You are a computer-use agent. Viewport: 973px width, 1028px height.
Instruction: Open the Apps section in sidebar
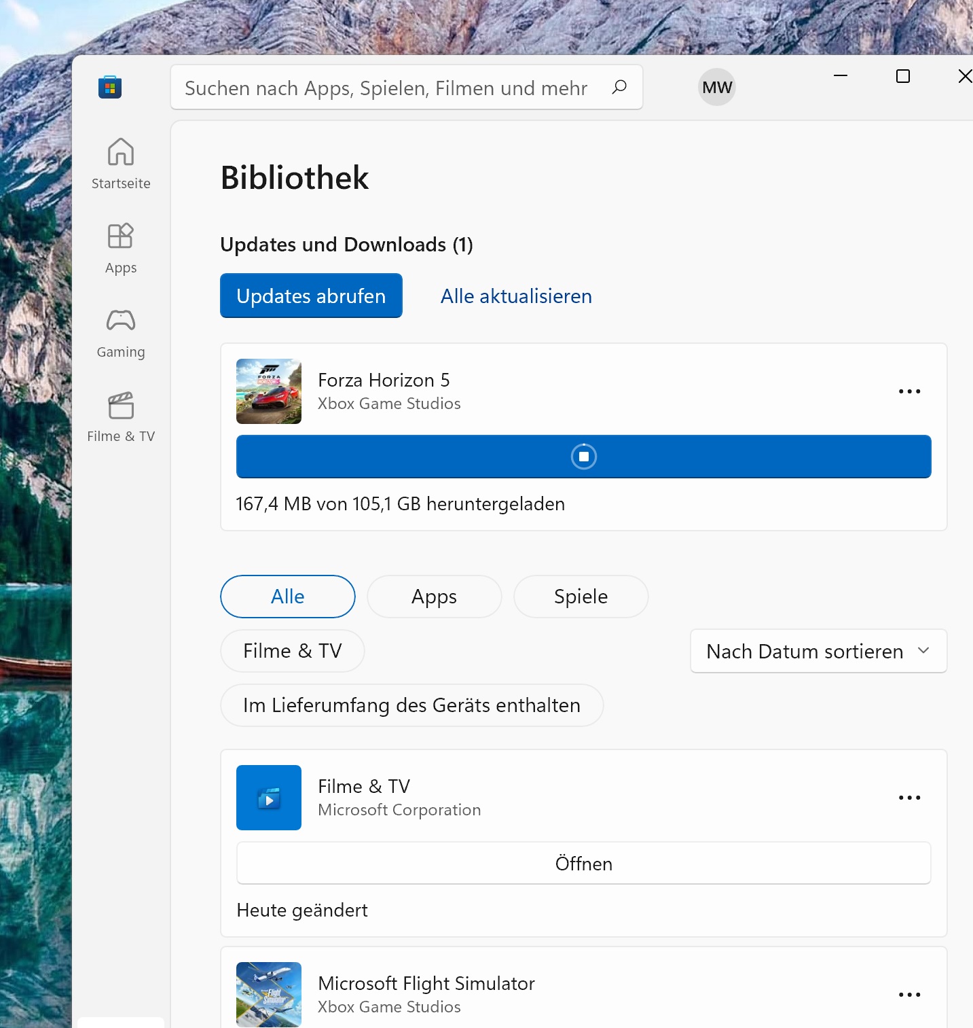click(121, 248)
